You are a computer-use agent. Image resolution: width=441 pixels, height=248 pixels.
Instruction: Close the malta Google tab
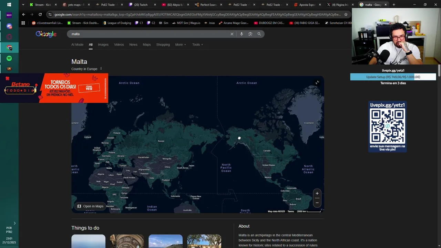pyautogui.click(x=386, y=5)
